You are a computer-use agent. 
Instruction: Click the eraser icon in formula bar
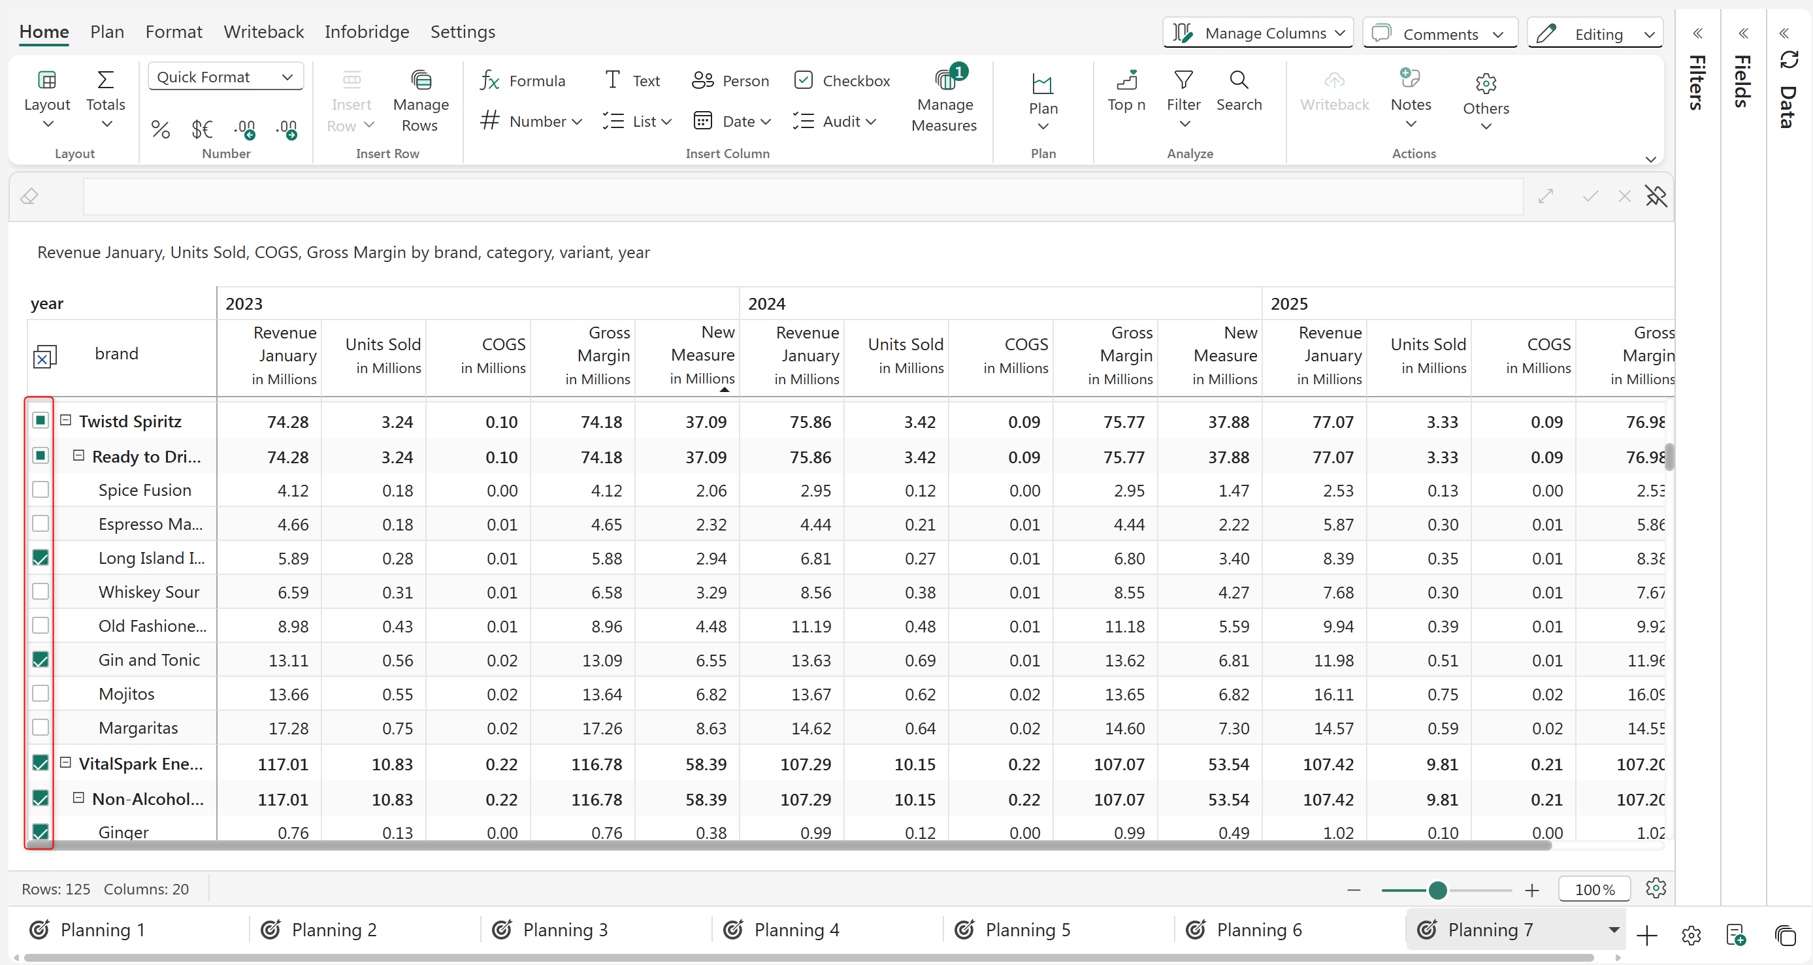pyautogui.click(x=29, y=197)
